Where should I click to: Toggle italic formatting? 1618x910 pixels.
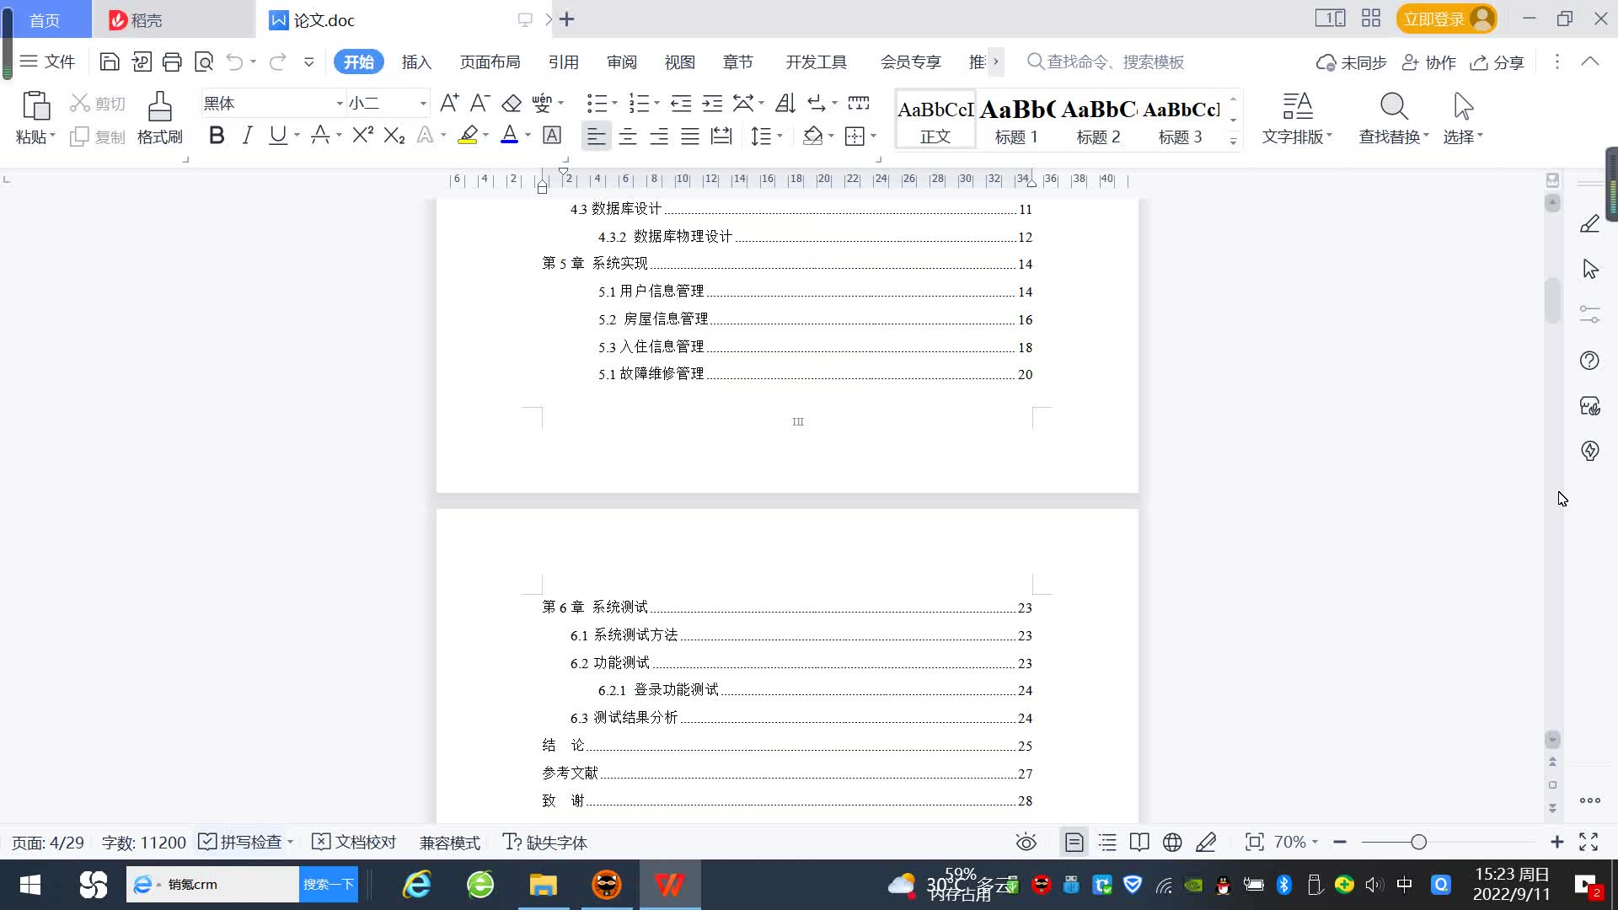pos(247,136)
